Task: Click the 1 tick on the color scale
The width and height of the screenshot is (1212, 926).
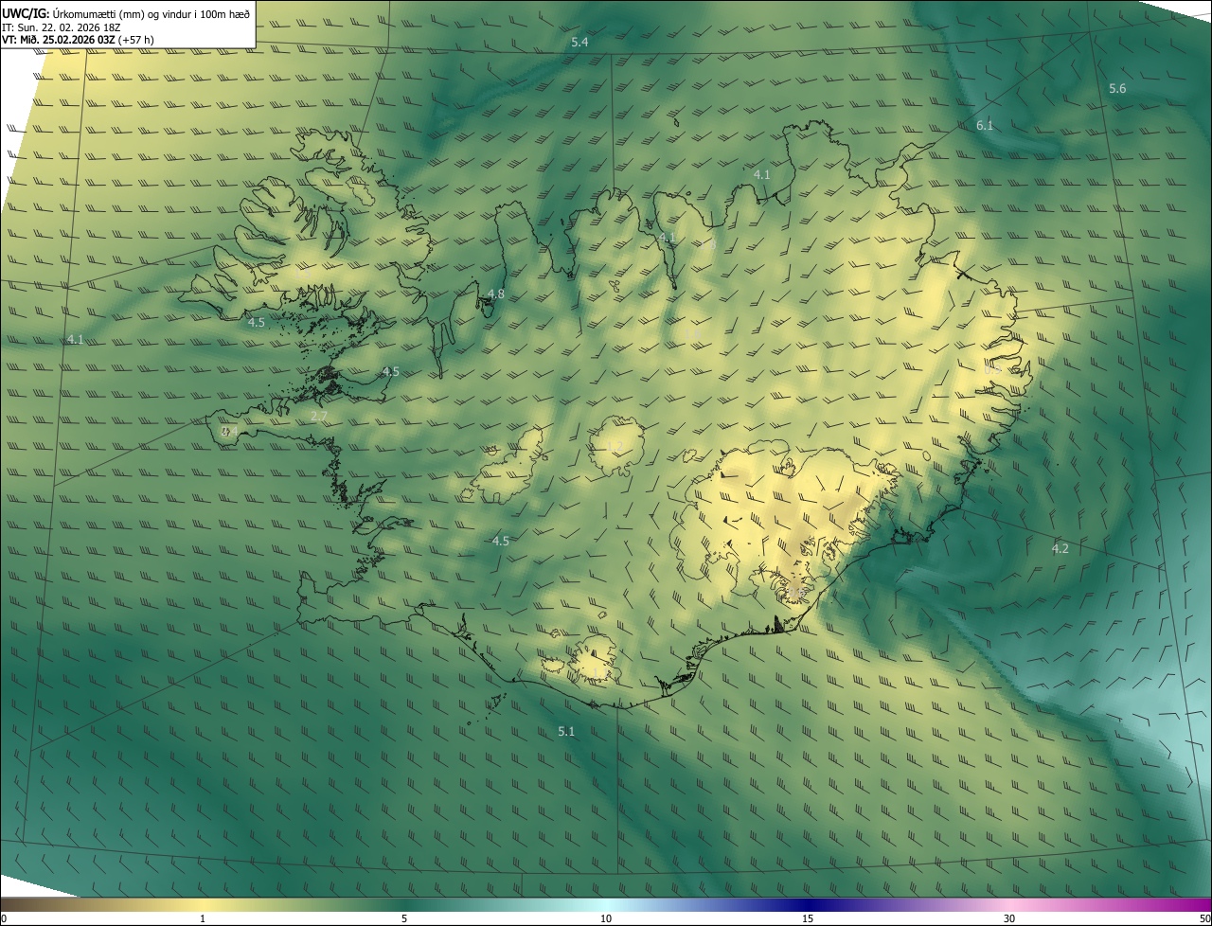Action: tap(203, 918)
